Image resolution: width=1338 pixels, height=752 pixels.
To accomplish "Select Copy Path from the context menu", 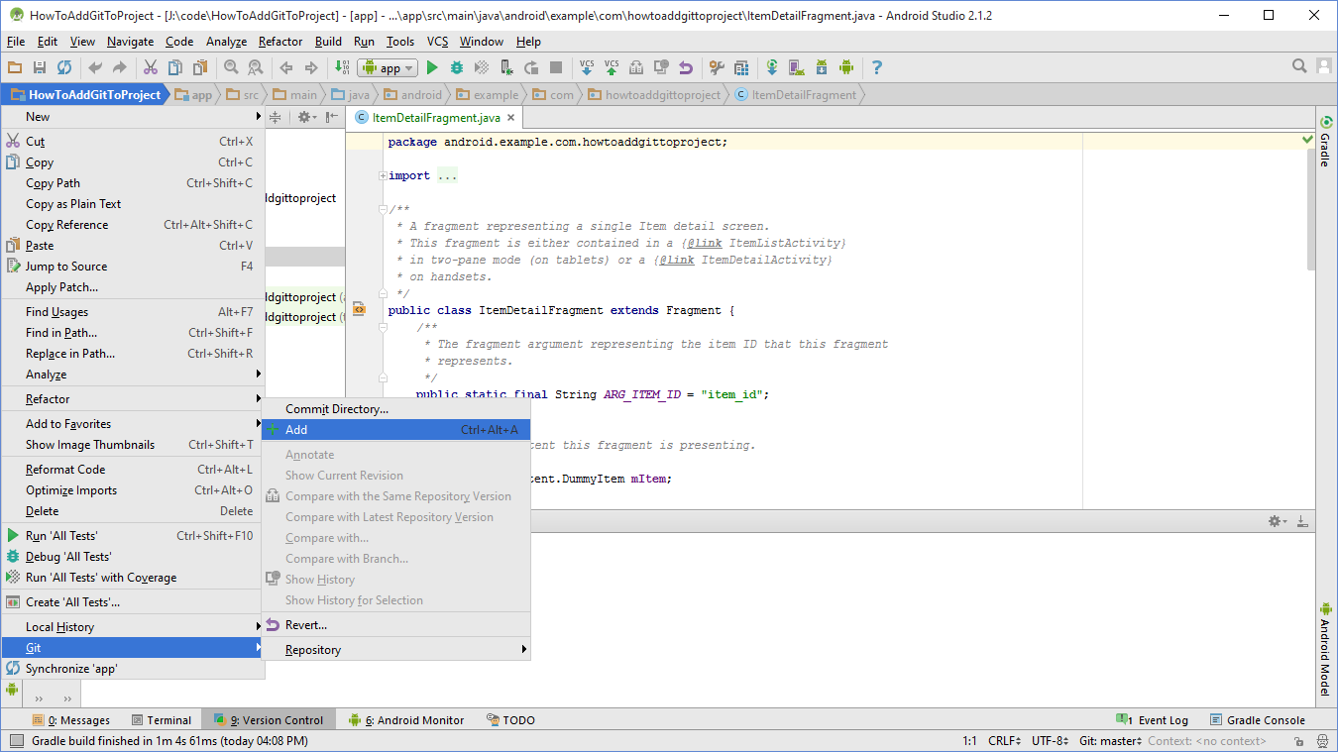I will point(133,183).
